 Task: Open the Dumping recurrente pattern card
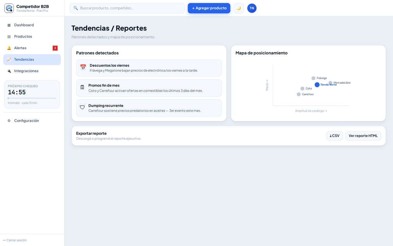(149, 108)
